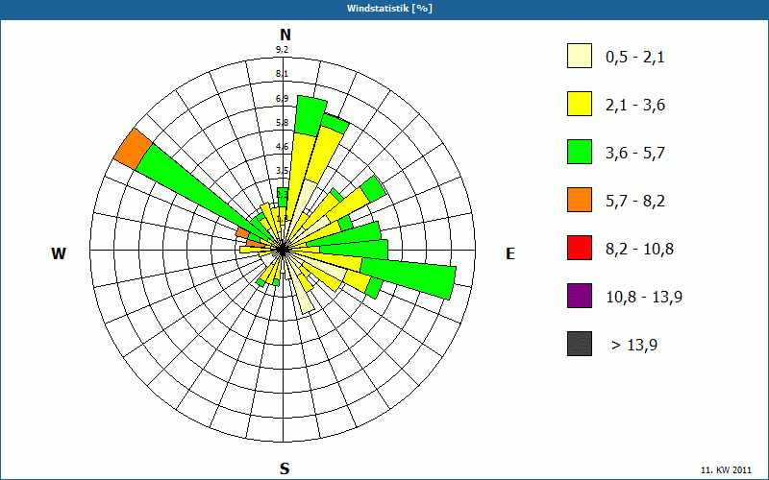Screen dimensions: 769x480
Task: Click the pale yellow 0,5 - 2,1 legend swatch
Action: [580, 56]
